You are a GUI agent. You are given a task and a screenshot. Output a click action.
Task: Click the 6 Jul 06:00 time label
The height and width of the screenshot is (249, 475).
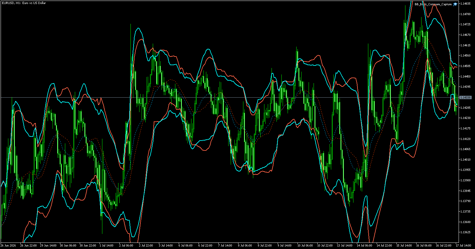click(186, 246)
